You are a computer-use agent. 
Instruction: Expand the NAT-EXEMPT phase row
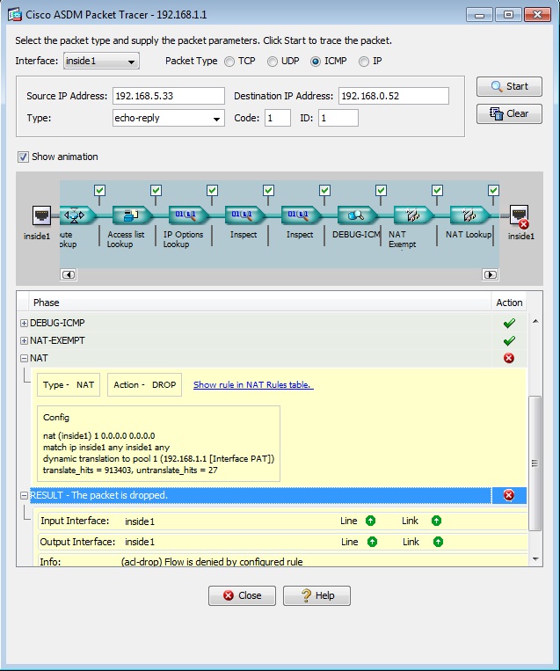click(24, 340)
